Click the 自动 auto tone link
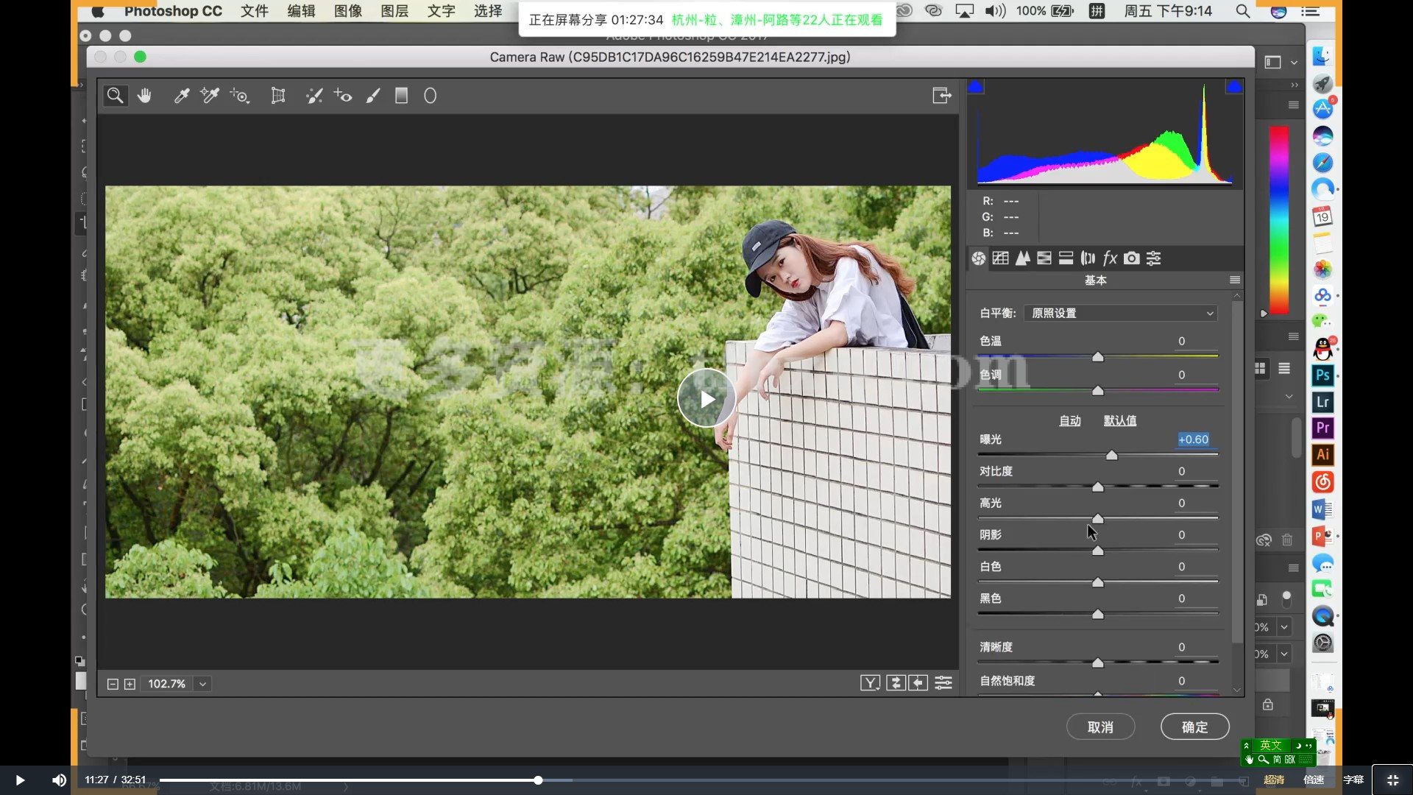 coord(1069,420)
